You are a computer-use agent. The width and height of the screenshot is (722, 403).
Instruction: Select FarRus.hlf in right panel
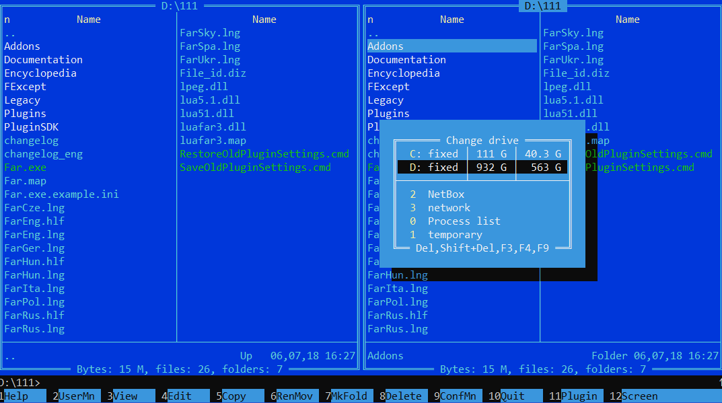(x=398, y=316)
